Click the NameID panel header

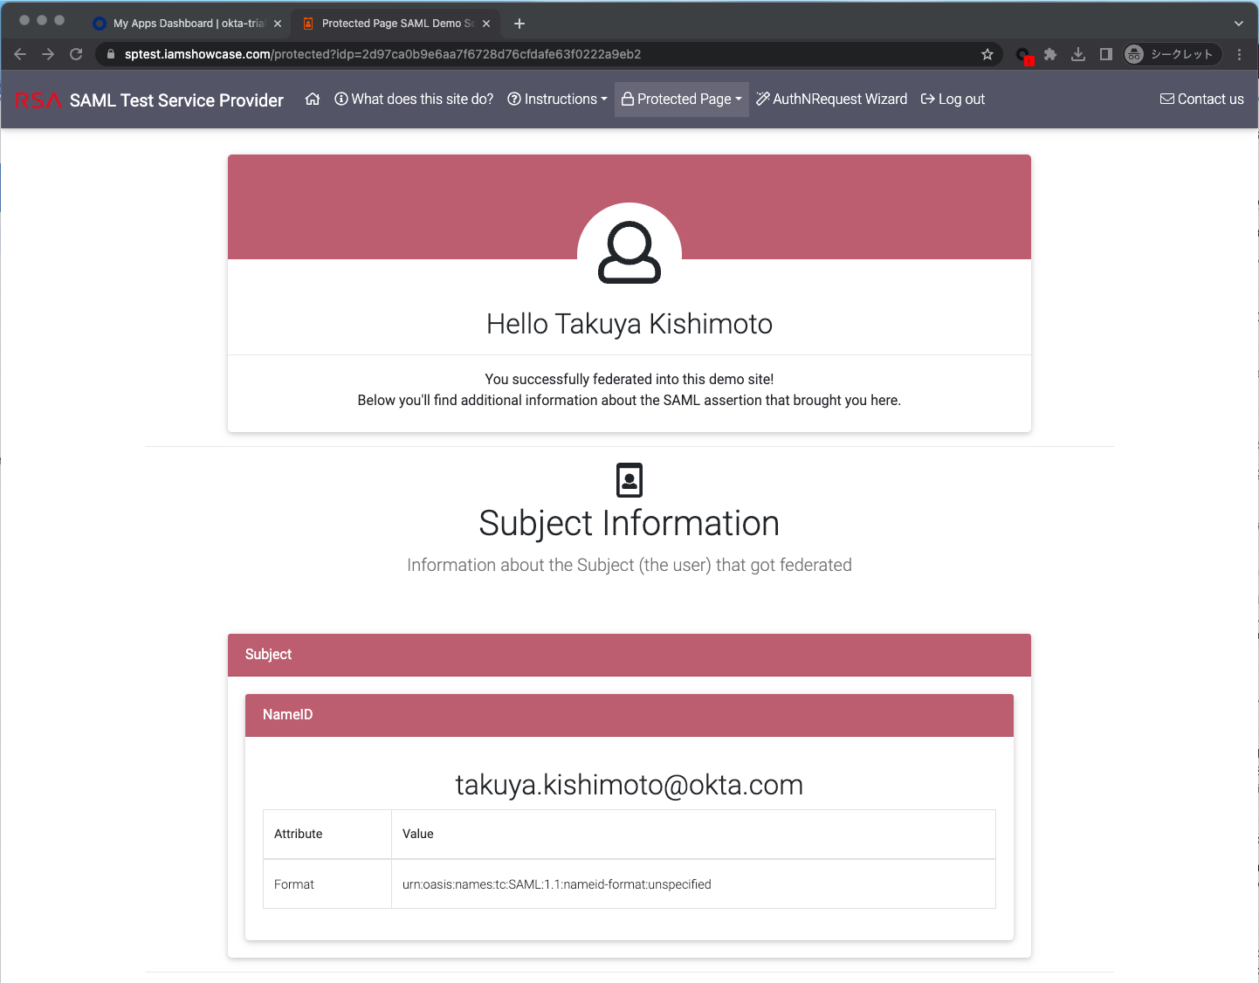629,715
